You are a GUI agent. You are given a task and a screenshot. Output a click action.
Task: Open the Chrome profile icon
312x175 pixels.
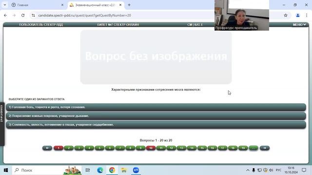click(x=298, y=15)
